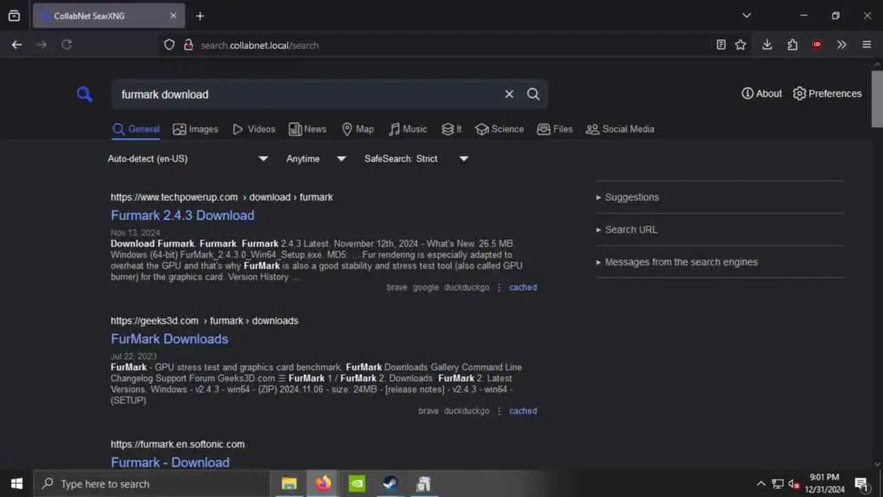Viewport: 883px width, 497px height.
Task: Open Firefox View recent browsing icon
Action: (x=14, y=16)
